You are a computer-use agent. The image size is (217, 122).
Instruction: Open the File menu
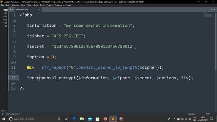pos(2,5)
